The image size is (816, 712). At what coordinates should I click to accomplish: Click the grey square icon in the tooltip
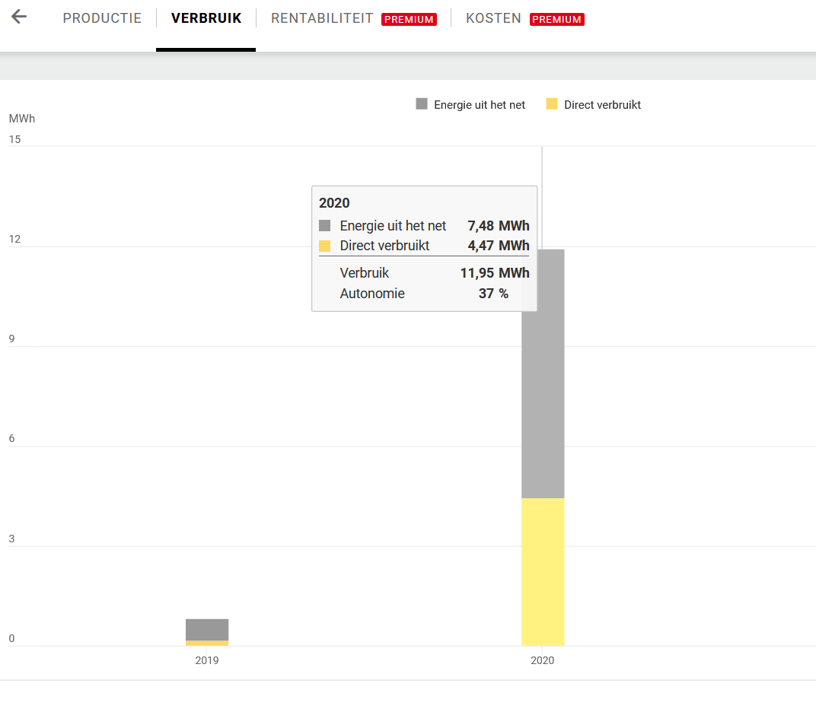coord(325,226)
